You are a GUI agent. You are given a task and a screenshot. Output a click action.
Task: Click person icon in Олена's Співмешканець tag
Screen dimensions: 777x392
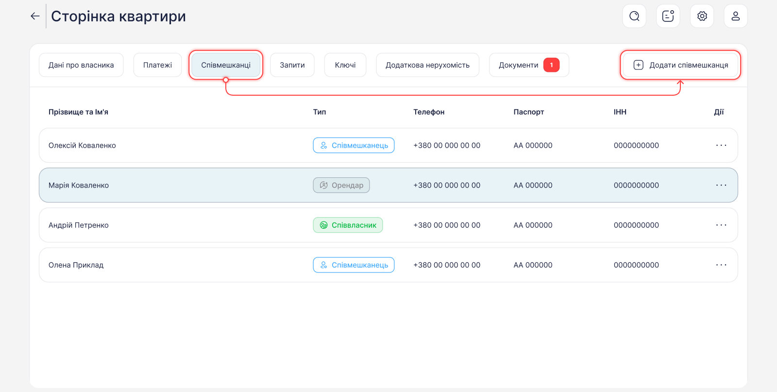(324, 265)
